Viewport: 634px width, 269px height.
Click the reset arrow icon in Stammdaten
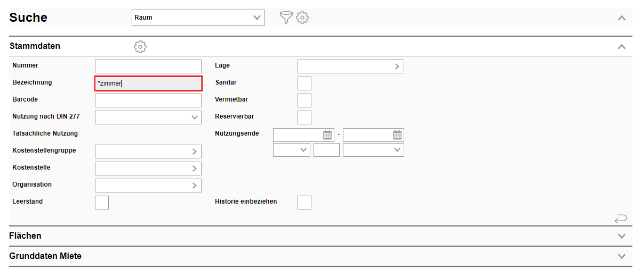[x=621, y=218]
